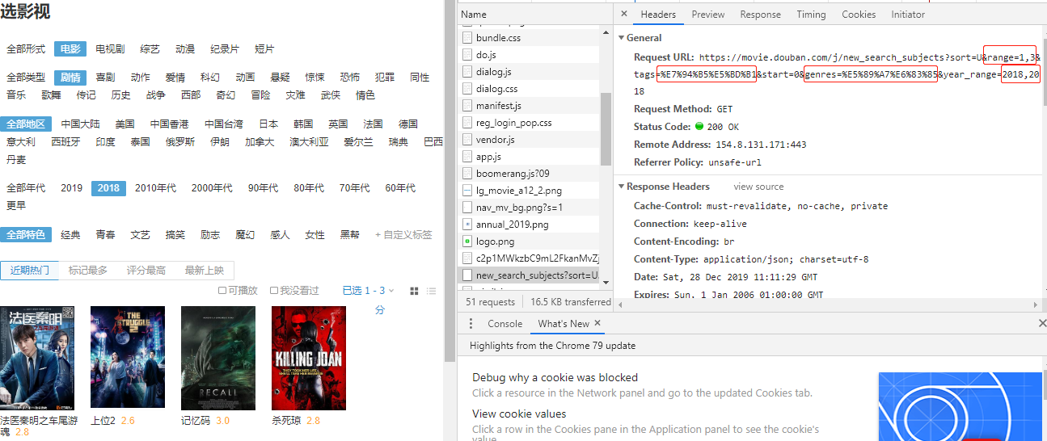This screenshot has height=441, width=1047.
Task: Switch to list view icon
Action: coord(430,291)
